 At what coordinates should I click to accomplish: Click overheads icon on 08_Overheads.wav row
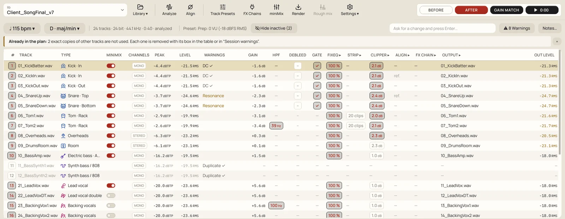point(63,136)
